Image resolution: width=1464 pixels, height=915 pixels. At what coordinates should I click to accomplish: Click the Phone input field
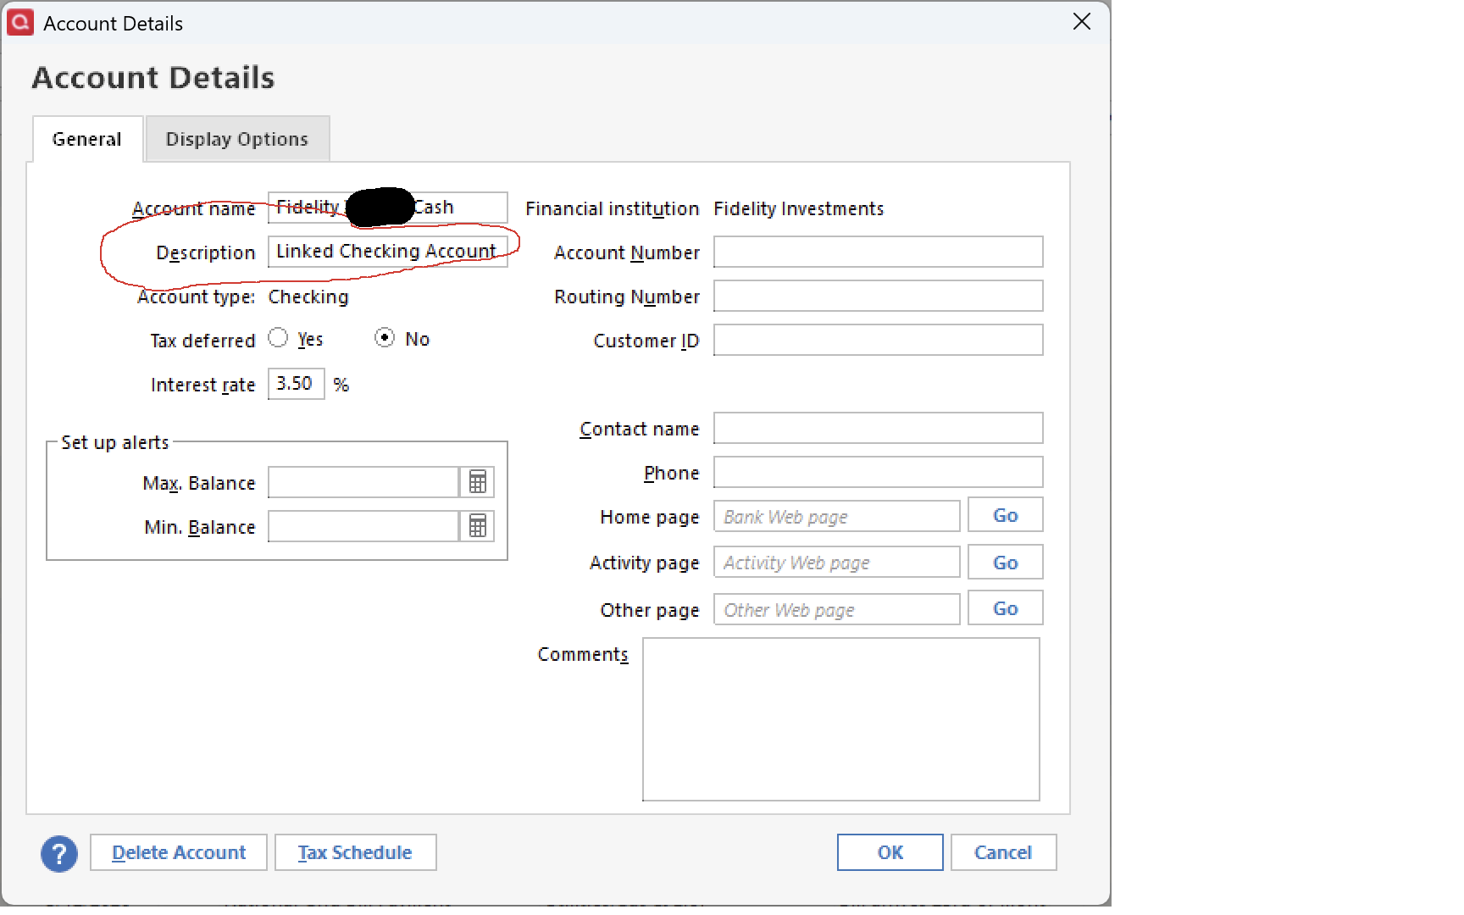click(x=879, y=472)
